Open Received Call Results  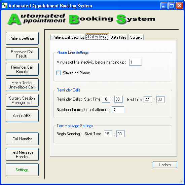[22, 54]
